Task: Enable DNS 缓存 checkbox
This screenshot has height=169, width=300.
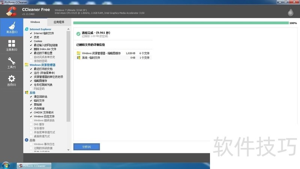Action: coord(31,124)
